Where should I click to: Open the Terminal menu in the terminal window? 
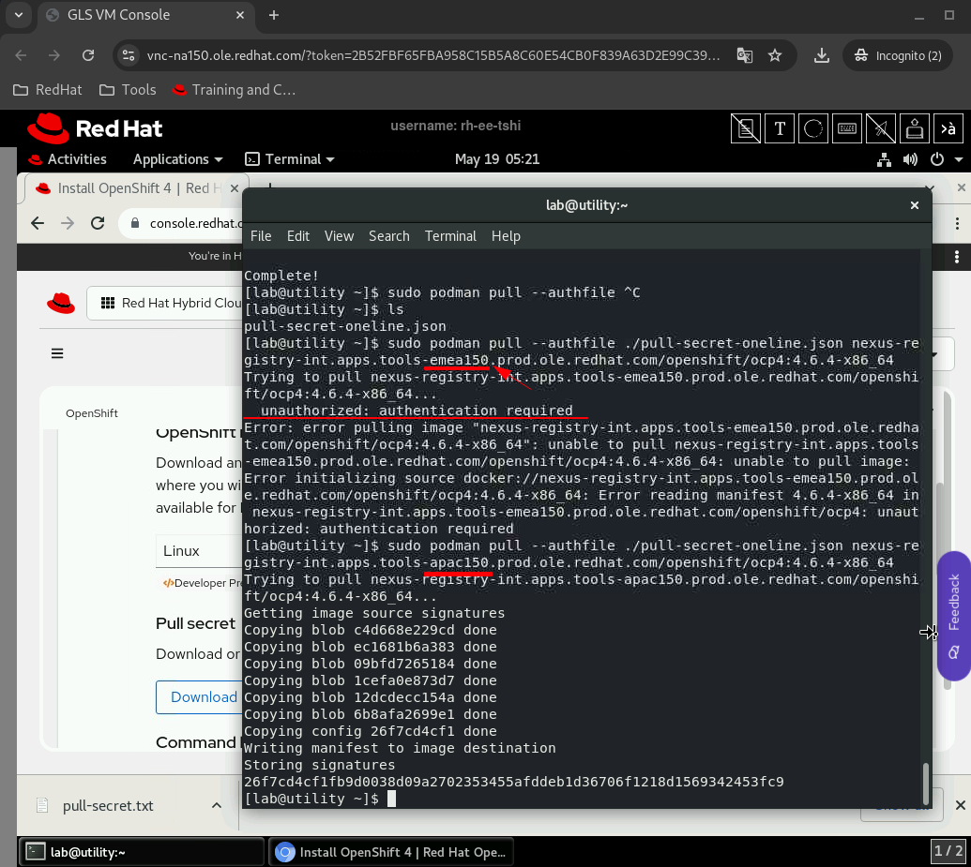pos(450,236)
